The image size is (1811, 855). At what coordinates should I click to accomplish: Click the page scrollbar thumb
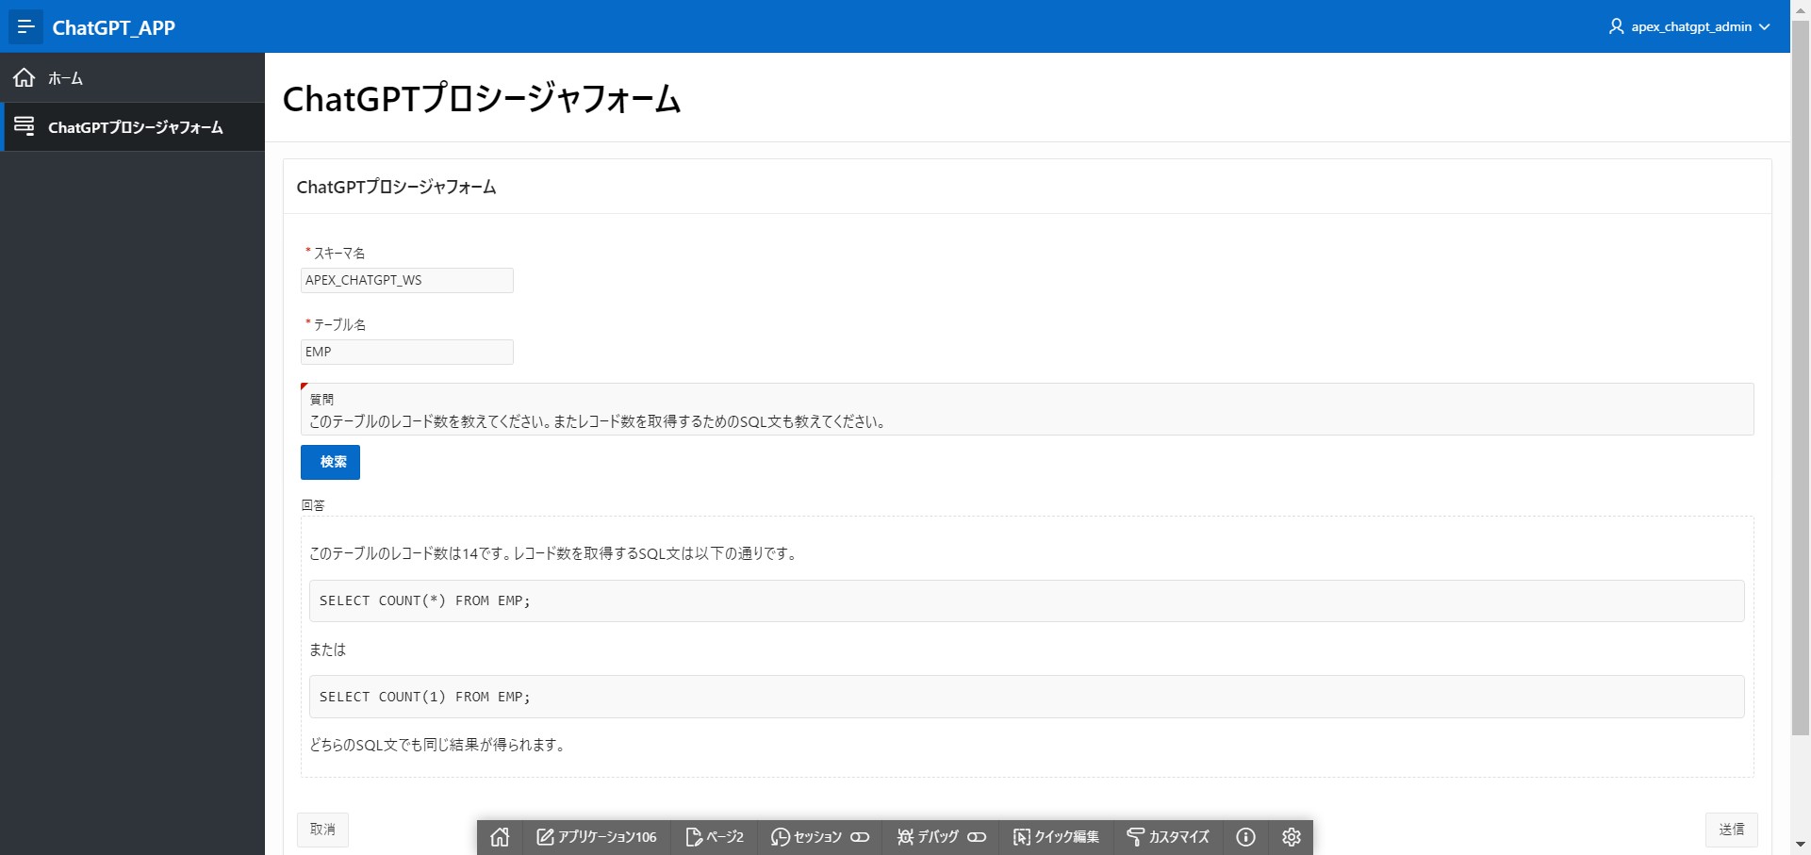click(1801, 377)
